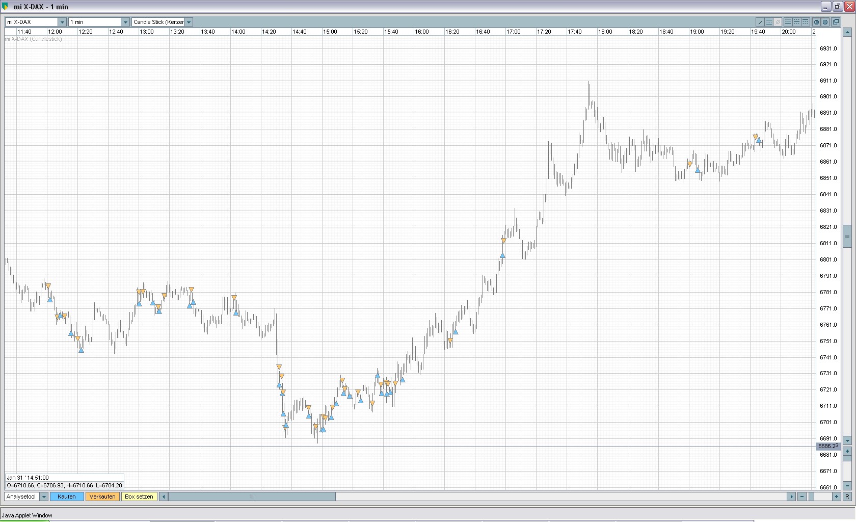The height and width of the screenshot is (522, 856).
Task: Click the 1 min interval field
Action: pos(95,22)
